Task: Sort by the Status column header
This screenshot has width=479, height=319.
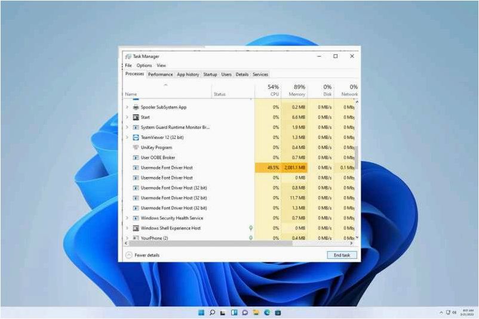Action: click(x=233, y=91)
